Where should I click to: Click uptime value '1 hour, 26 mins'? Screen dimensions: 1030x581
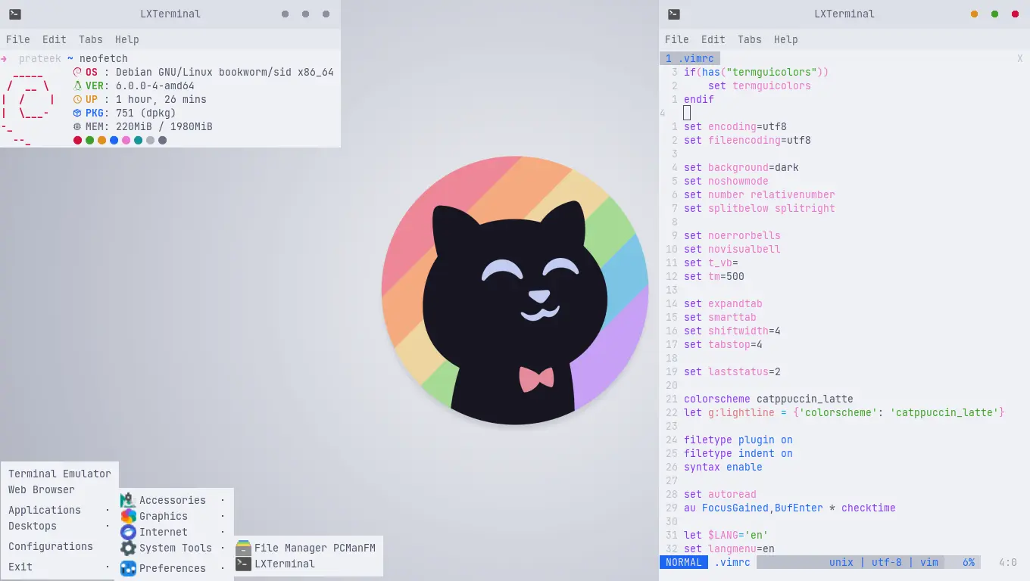(x=161, y=99)
